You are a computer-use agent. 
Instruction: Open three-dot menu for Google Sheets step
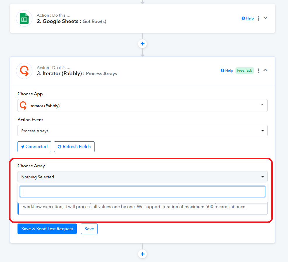pyautogui.click(x=258, y=18)
